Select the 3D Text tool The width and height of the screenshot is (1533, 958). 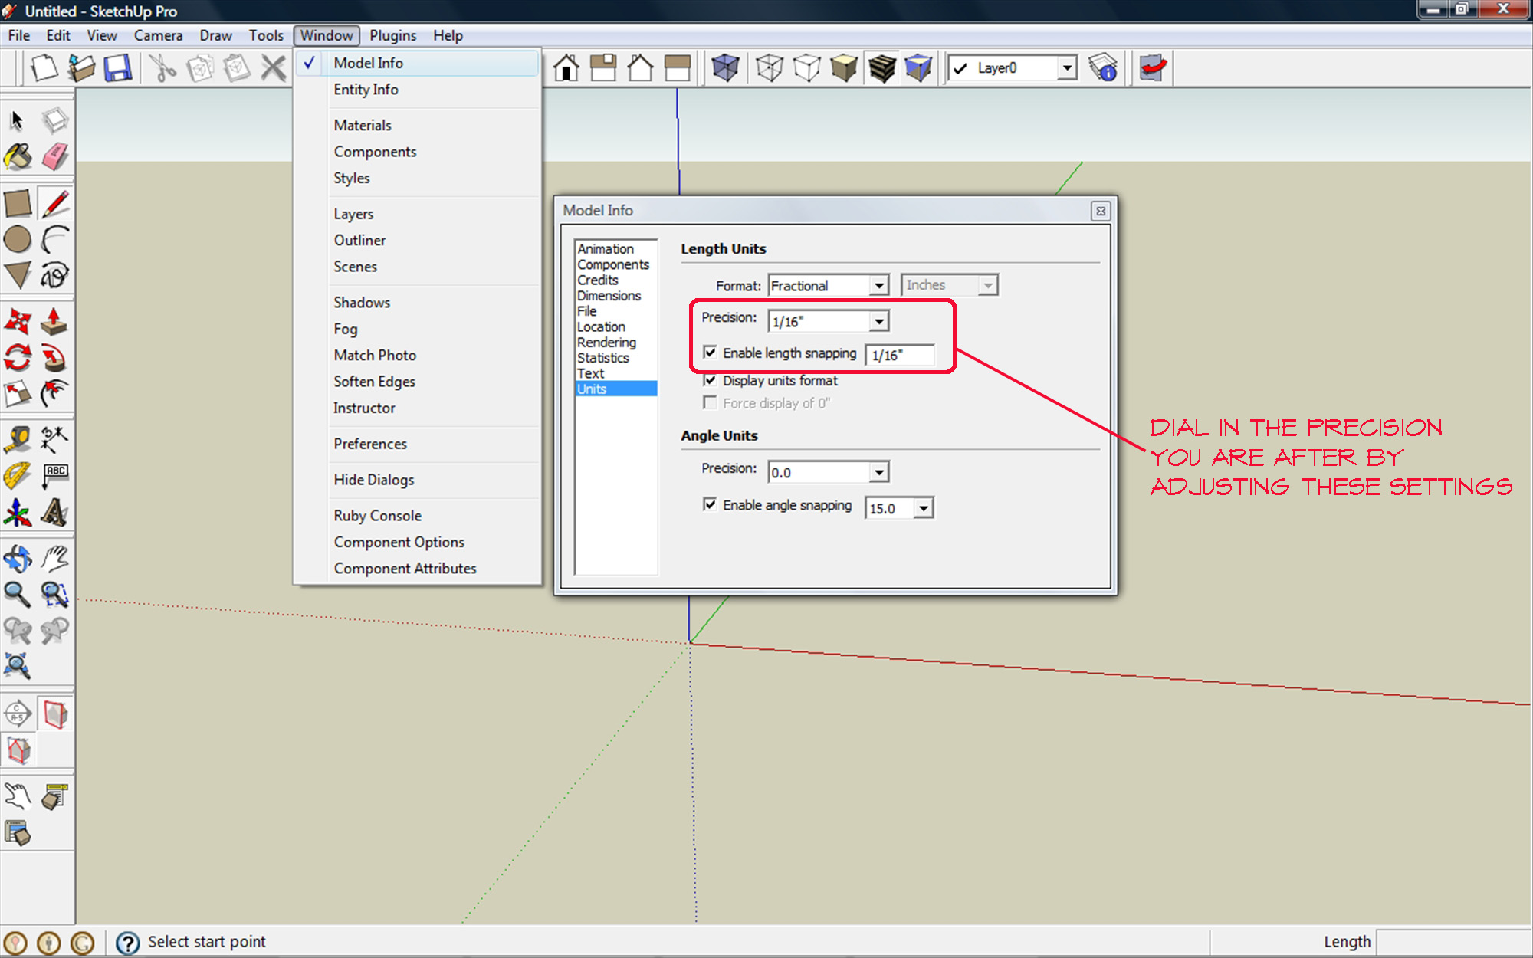pos(54,513)
